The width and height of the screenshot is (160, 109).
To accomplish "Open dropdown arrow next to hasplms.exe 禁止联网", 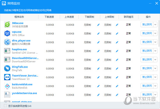I will (x=155, y=51).
